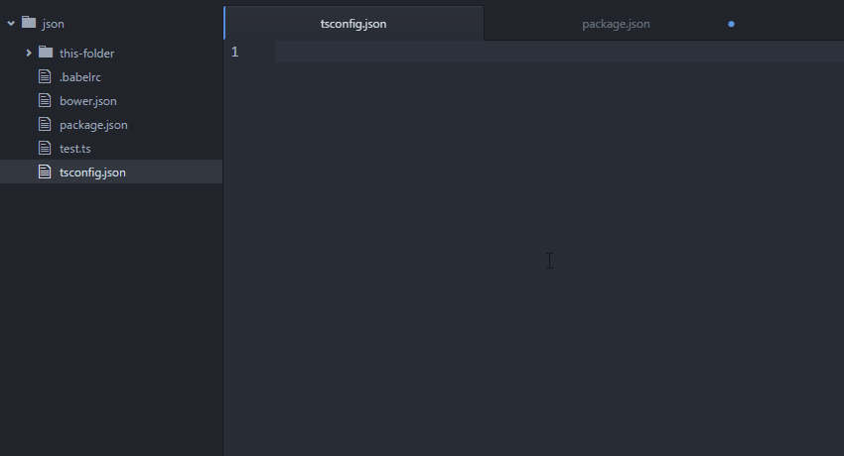
Task: Click the modified dot on package.json tab
Action: [x=731, y=24]
